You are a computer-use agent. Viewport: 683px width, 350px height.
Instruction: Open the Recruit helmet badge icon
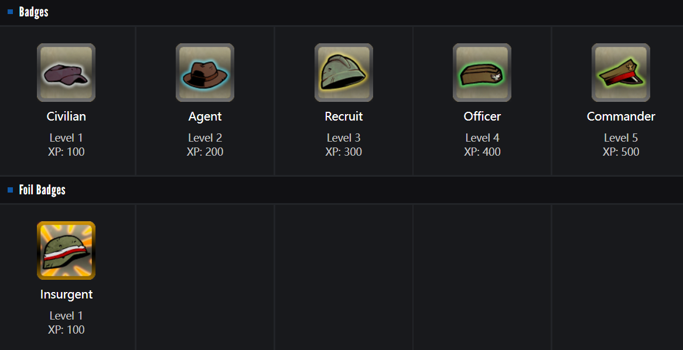[x=344, y=73]
